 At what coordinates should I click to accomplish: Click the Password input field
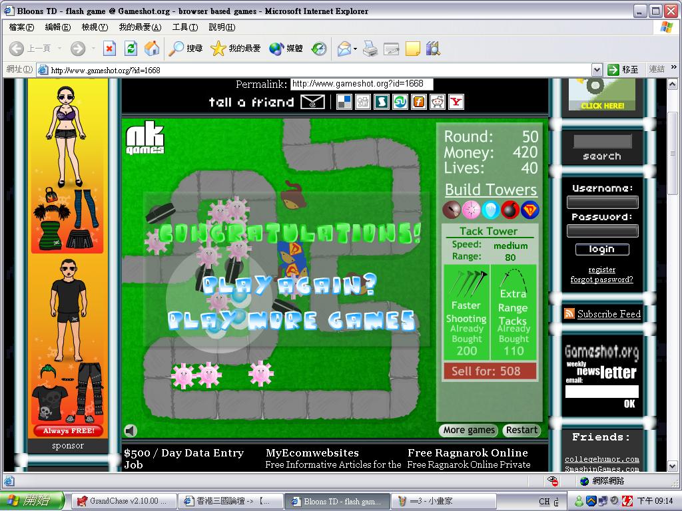[602, 231]
